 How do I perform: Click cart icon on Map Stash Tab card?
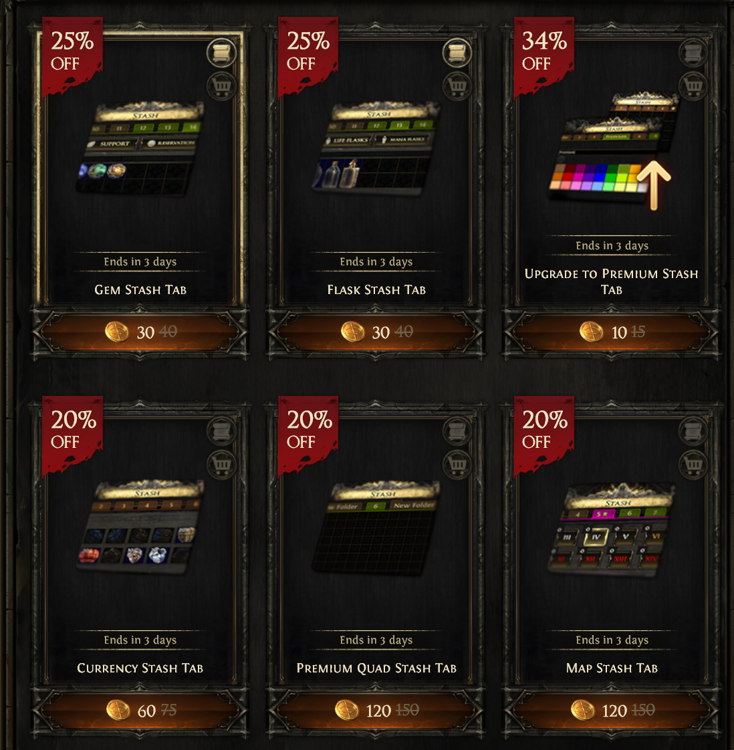[x=693, y=464]
